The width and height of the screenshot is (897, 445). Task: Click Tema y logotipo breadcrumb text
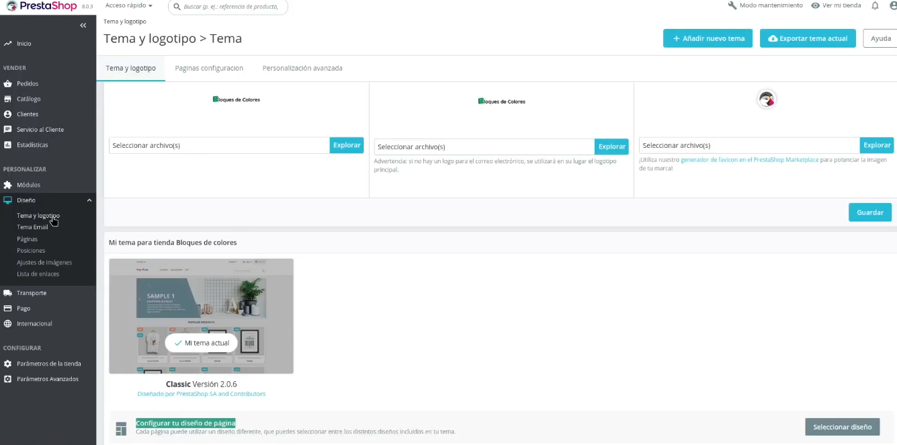point(125,22)
